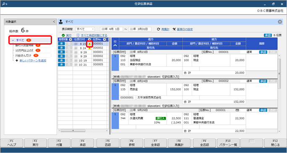Approve row 9/29 No.000001 with 承
The image size is (287, 153).
[x=62, y=52]
